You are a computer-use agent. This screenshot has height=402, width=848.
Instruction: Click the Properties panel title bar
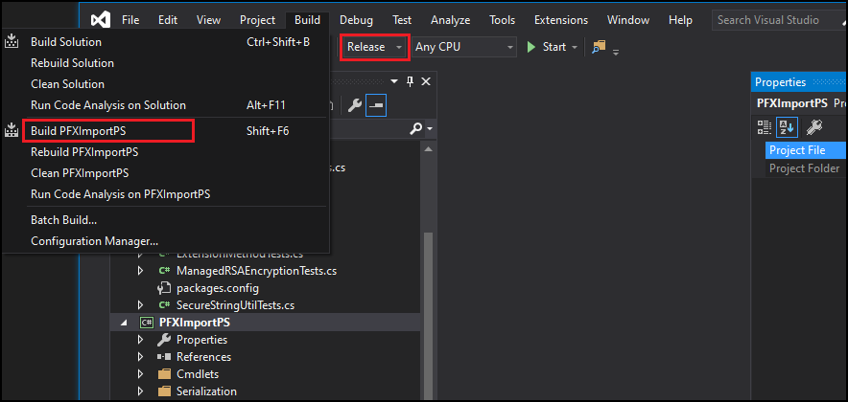pos(799,82)
